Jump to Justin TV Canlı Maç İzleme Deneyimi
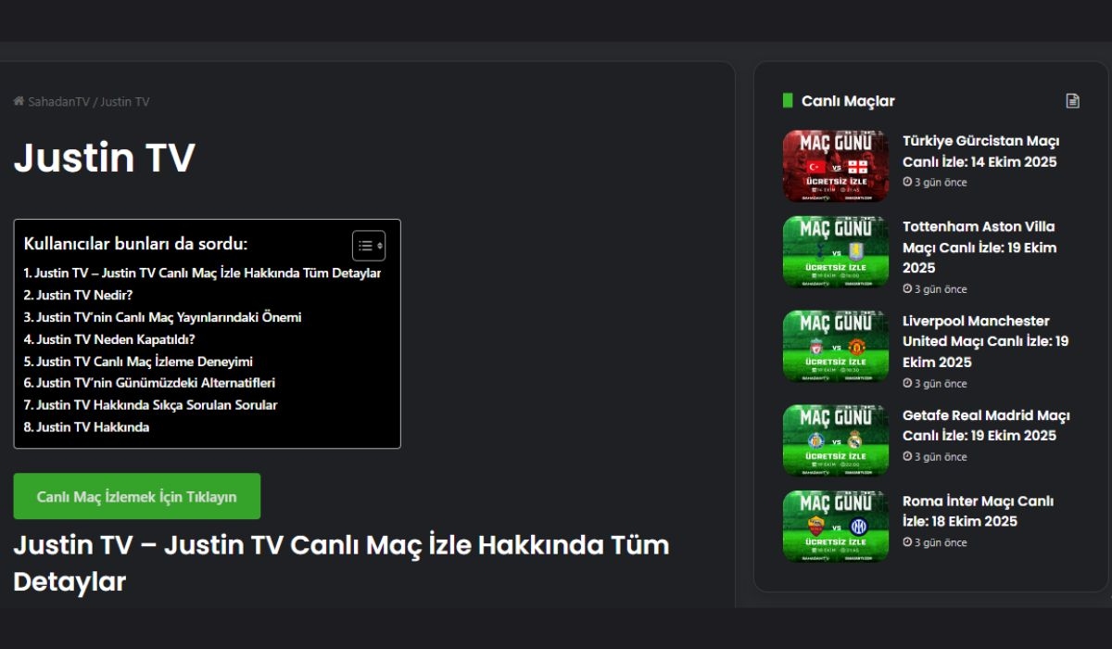This screenshot has height=649, width=1112. (x=138, y=362)
